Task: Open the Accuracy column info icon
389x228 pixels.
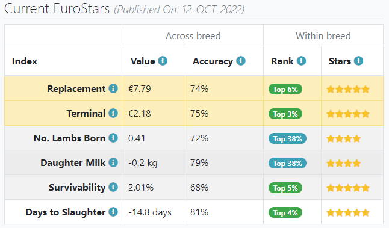Action: tap(241, 61)
